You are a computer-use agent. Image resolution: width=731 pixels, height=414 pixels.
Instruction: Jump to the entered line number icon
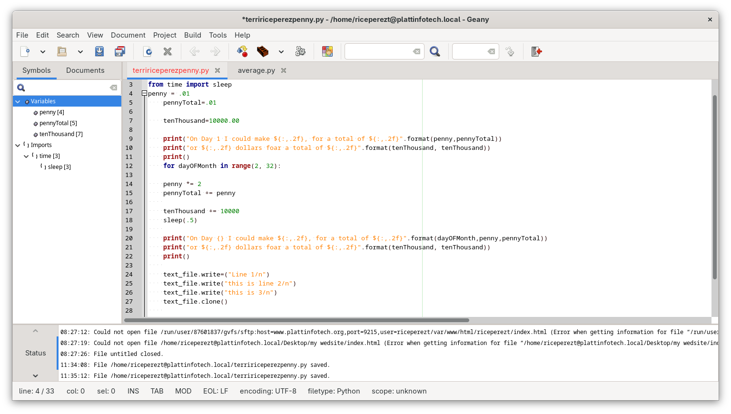tap(510, 51)
